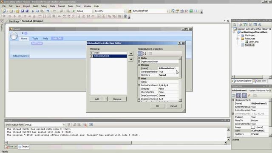This screenshot has width=272, height=153.
Task: Click the Find in Files icon beside butTaskRefresh
Action: pos(130,11)
